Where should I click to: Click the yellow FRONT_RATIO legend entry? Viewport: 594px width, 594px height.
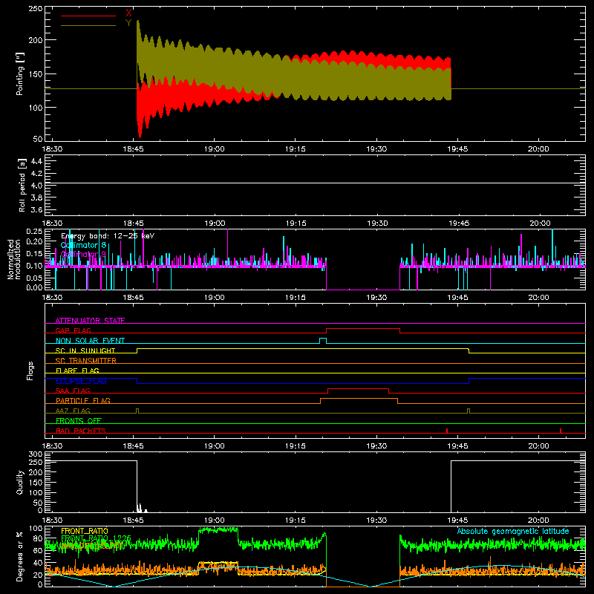(x=85, y=531)
